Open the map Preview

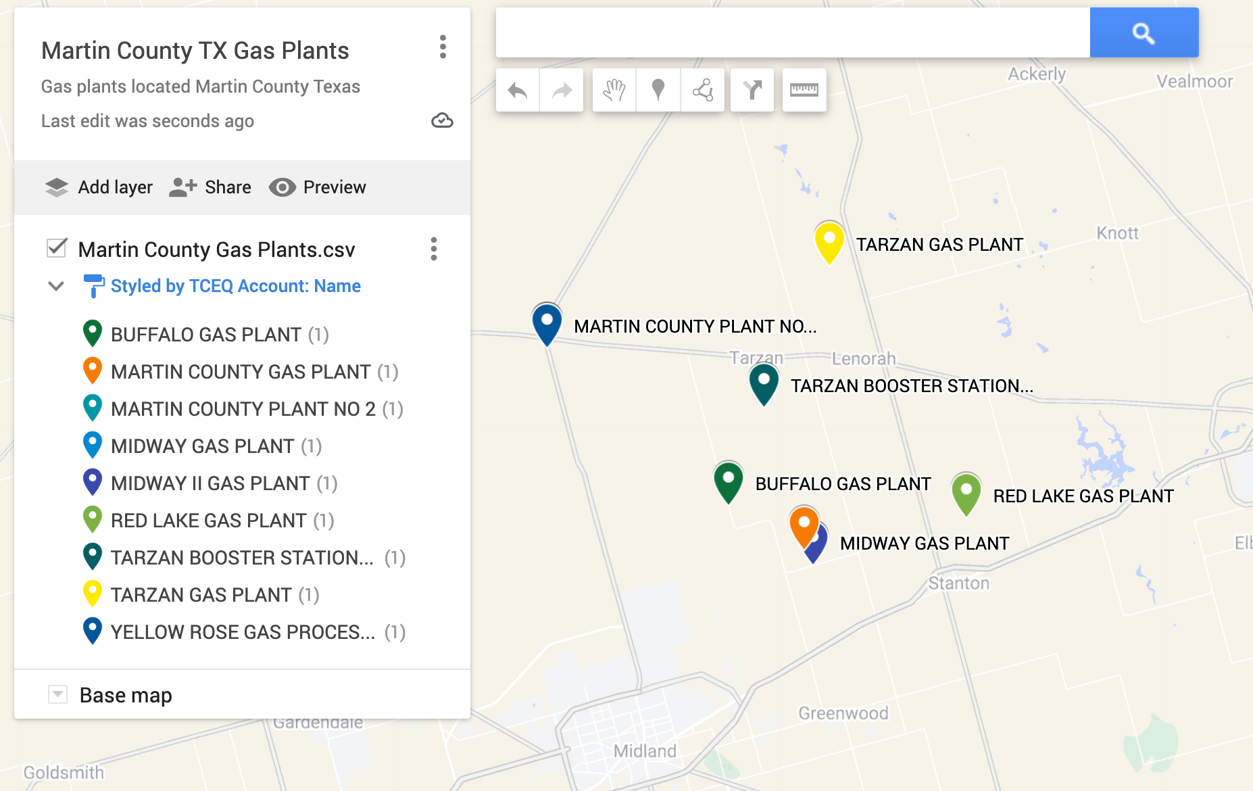(x=318, y=187)
